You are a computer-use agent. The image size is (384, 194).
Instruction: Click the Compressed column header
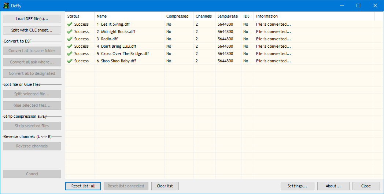coord(177,16)
